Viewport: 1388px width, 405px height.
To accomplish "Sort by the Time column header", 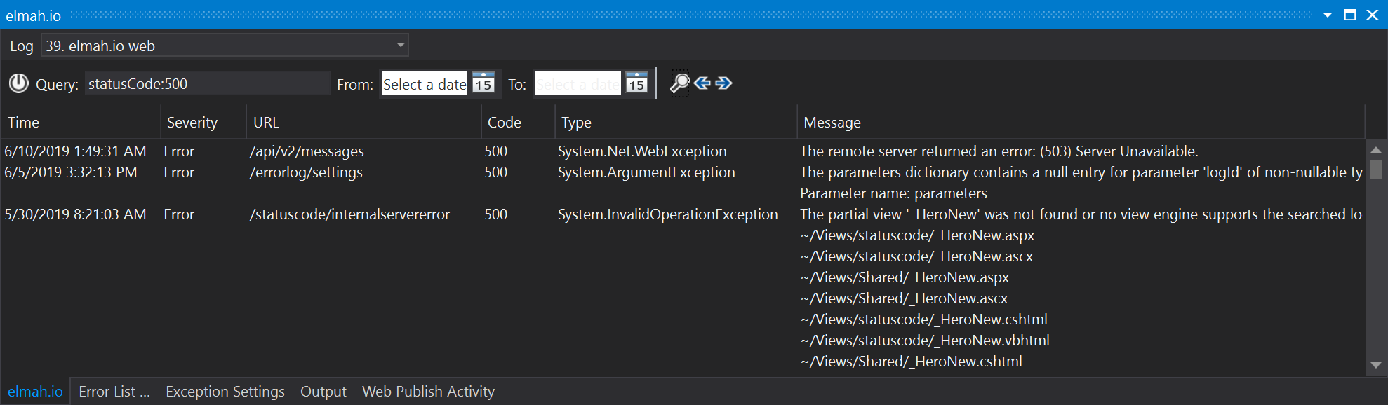I will click(x=81, y=123).
